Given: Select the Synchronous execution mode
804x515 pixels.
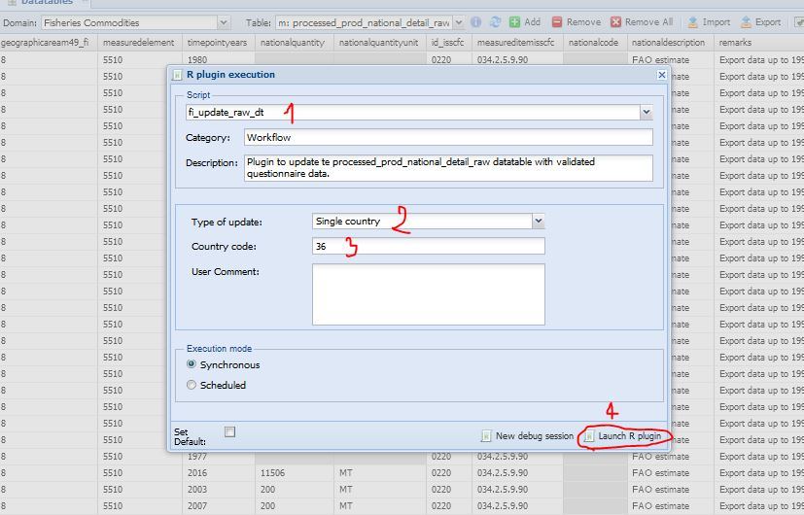Looking at the screenshot, I should (x=192, y=364).
